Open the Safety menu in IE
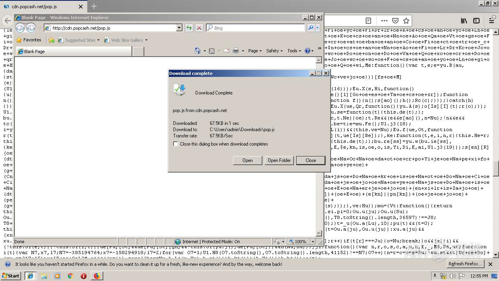 point(274,51)
